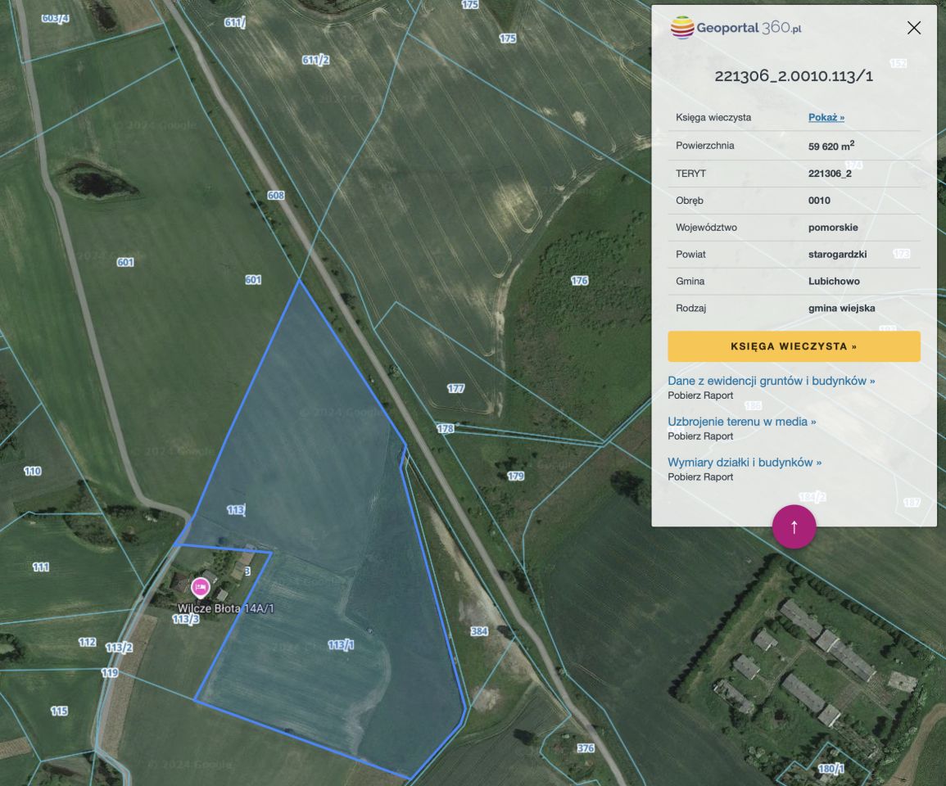Open Dane z ewidencji gruntów i budynków
Viewport: 946px width, 786px height.
(x=771, y=381)
